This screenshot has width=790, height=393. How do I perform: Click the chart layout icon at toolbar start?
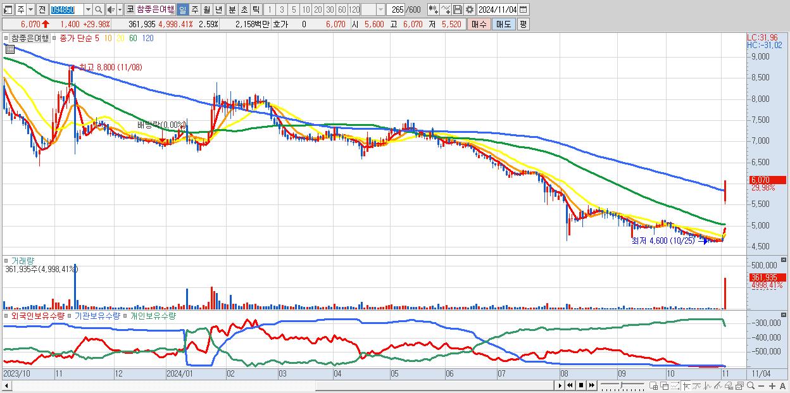pos(8,9)
